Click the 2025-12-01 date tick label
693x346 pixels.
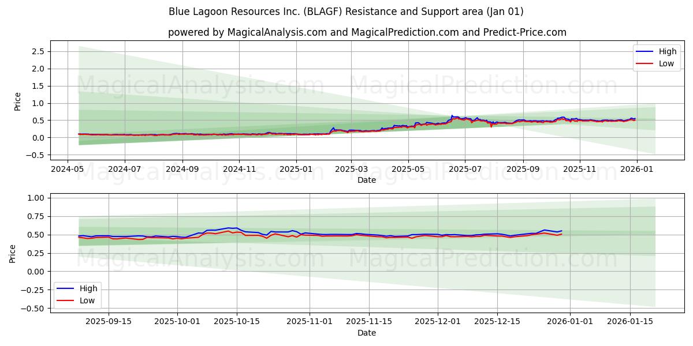coord(439,322)
